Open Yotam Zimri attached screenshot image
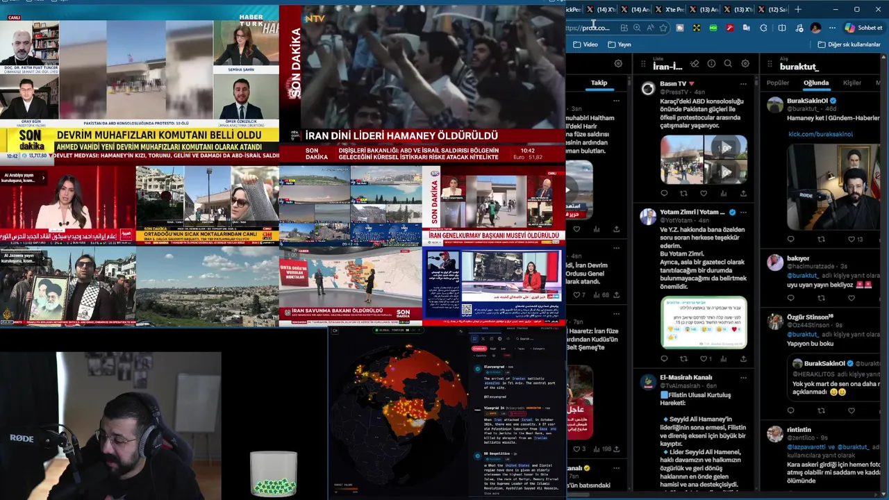This screenshot has width=889, height=500. (x=704, y=323)
